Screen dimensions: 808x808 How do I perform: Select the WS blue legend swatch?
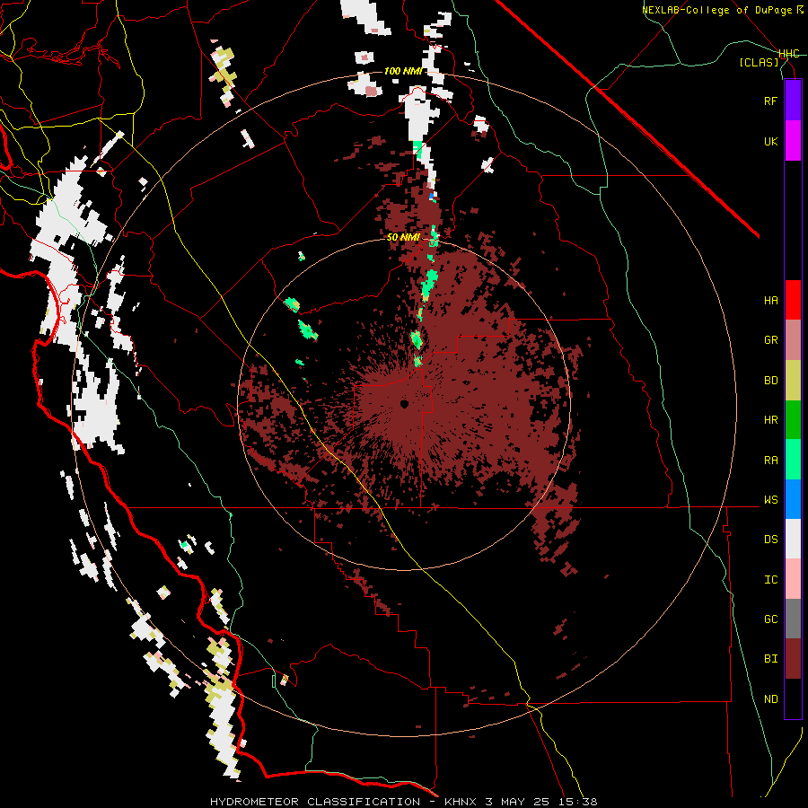pos(793,499)
